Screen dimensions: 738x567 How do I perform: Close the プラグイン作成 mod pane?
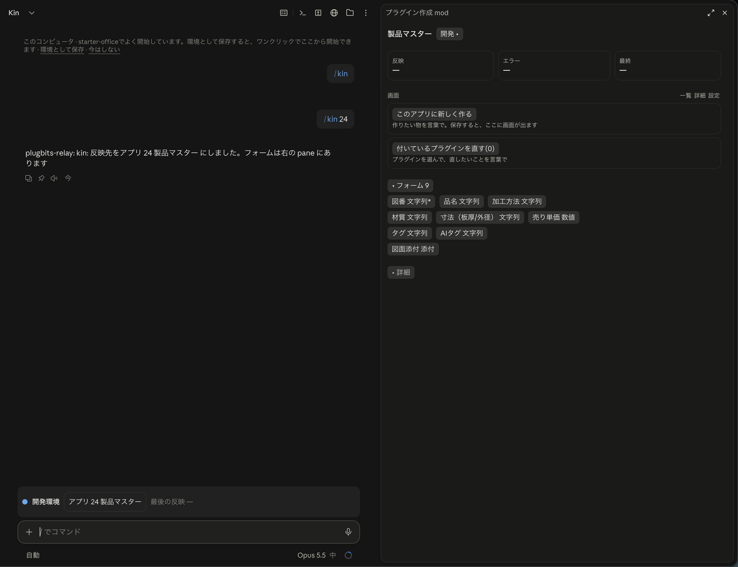click(x=725, y=13)
